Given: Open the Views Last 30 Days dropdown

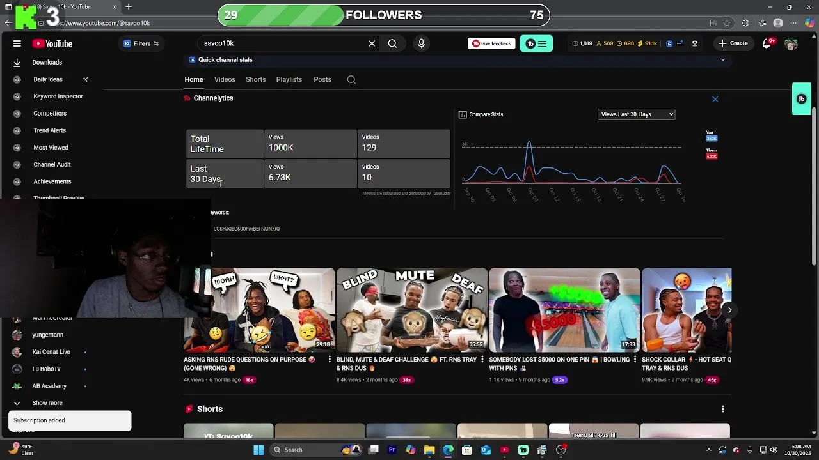Looking at the screenshot, I should coord(637,114).
